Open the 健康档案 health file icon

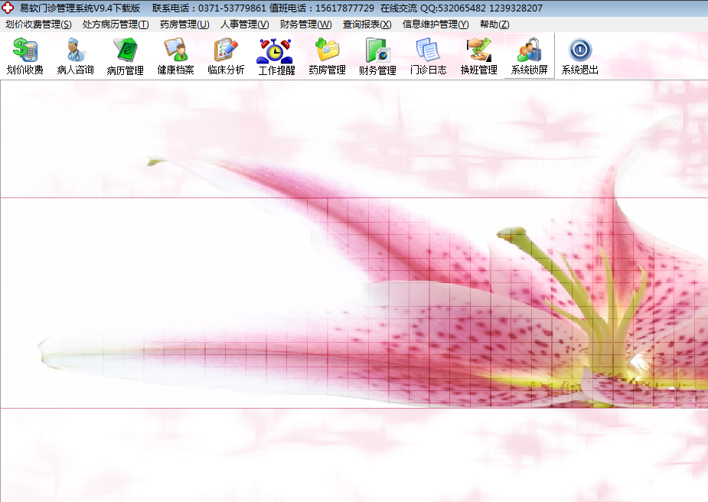click(175, 56)
